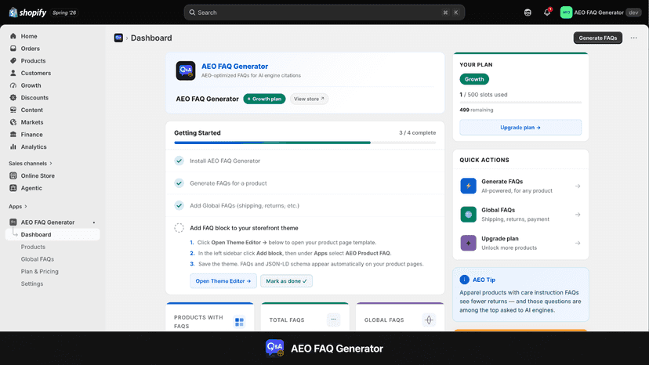Image resolution: width=649 pixels, height=365 pixels.
Task: Open the page more actions ellipsis menu
Action: tap(633, 38)
